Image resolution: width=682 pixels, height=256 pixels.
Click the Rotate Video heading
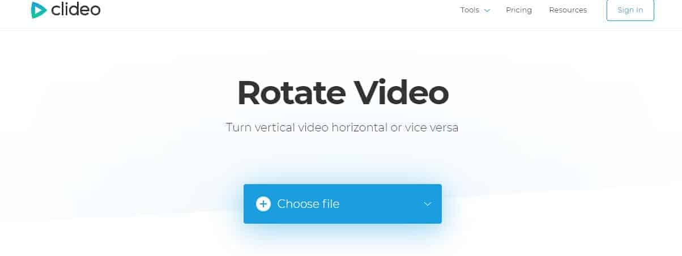pos(343,92)
